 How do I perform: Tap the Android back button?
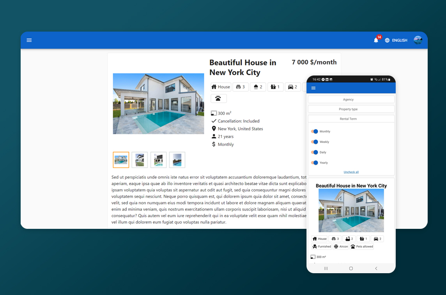click(376, 268)
